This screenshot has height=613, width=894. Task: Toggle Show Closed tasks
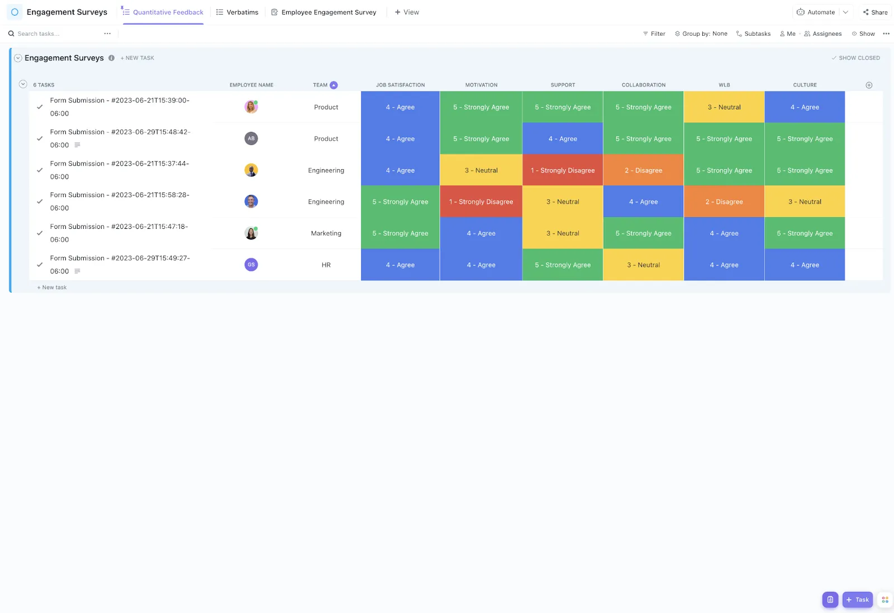click(x=855, y=58)
